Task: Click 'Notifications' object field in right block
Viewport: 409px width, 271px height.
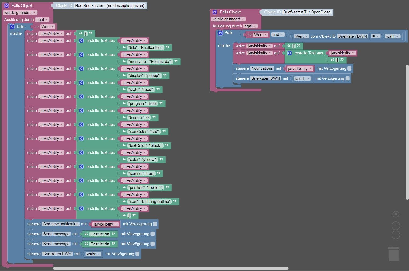Action: (x=262, y=68)
